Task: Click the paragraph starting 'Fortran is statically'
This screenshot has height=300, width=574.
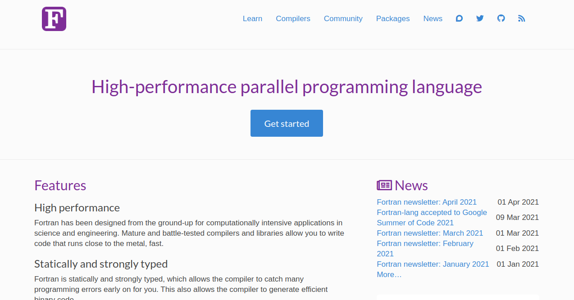Action: pyautogui.click(x=181, y=287)
